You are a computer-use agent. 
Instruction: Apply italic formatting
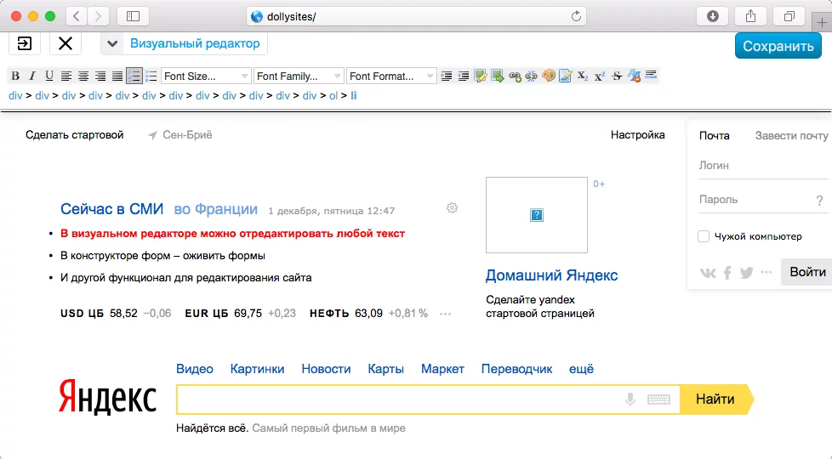32,76
